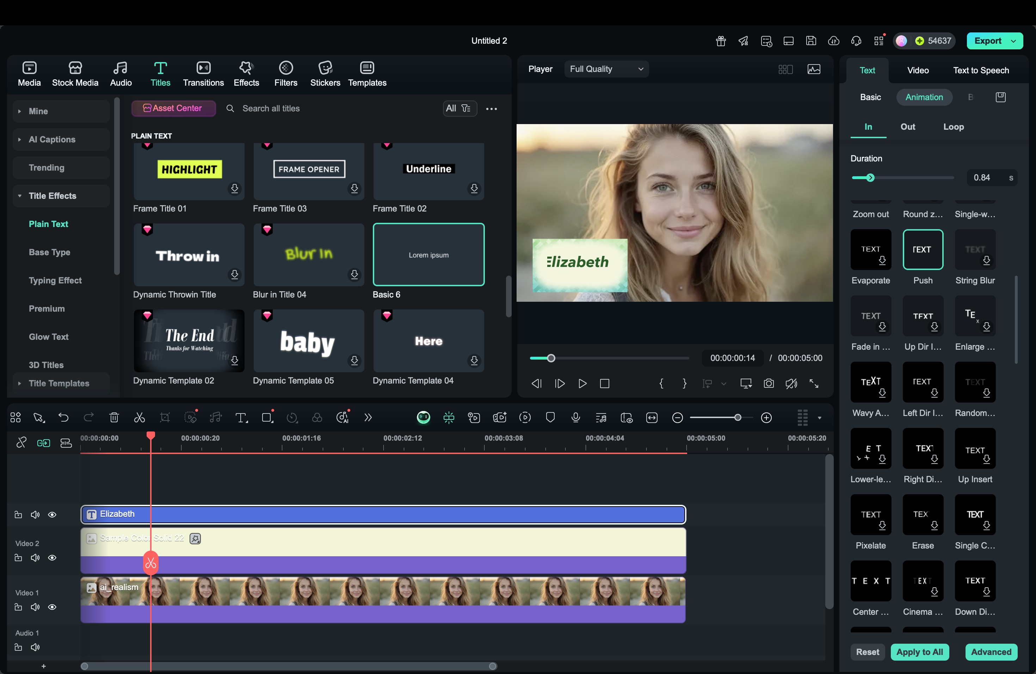Expand the AI Captions category
The height and width of the screenshot is (674, 1036).
pyautogui.click(x=52, y=139)
